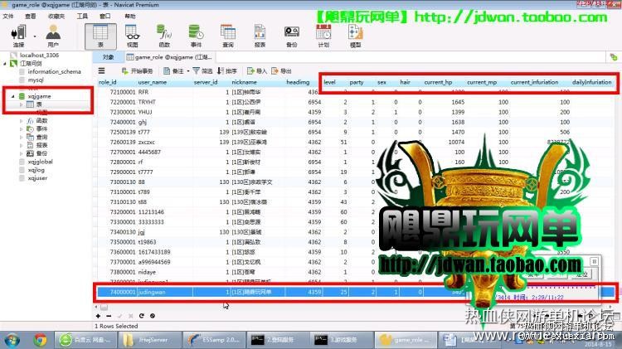Expand the tables node under xqjgame
Image resolution: width=622 pixels, height=349 pixels.
(21, 104)
